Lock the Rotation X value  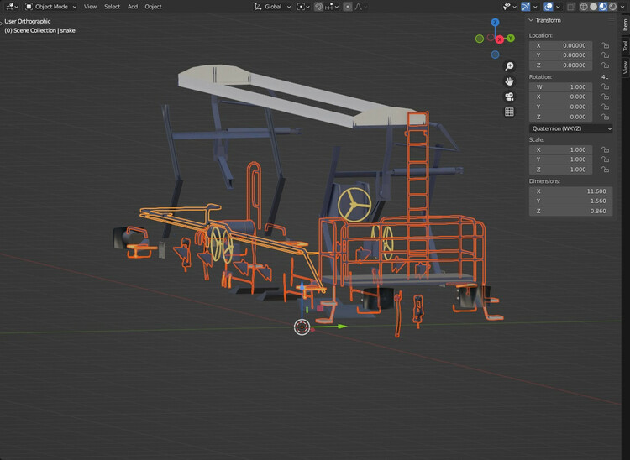pos(605,97)
